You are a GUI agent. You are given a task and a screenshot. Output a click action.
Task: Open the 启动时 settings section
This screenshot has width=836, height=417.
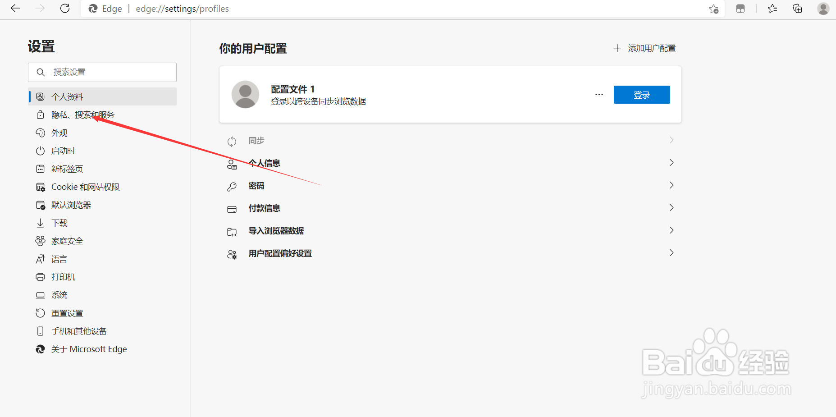(102, 151)
